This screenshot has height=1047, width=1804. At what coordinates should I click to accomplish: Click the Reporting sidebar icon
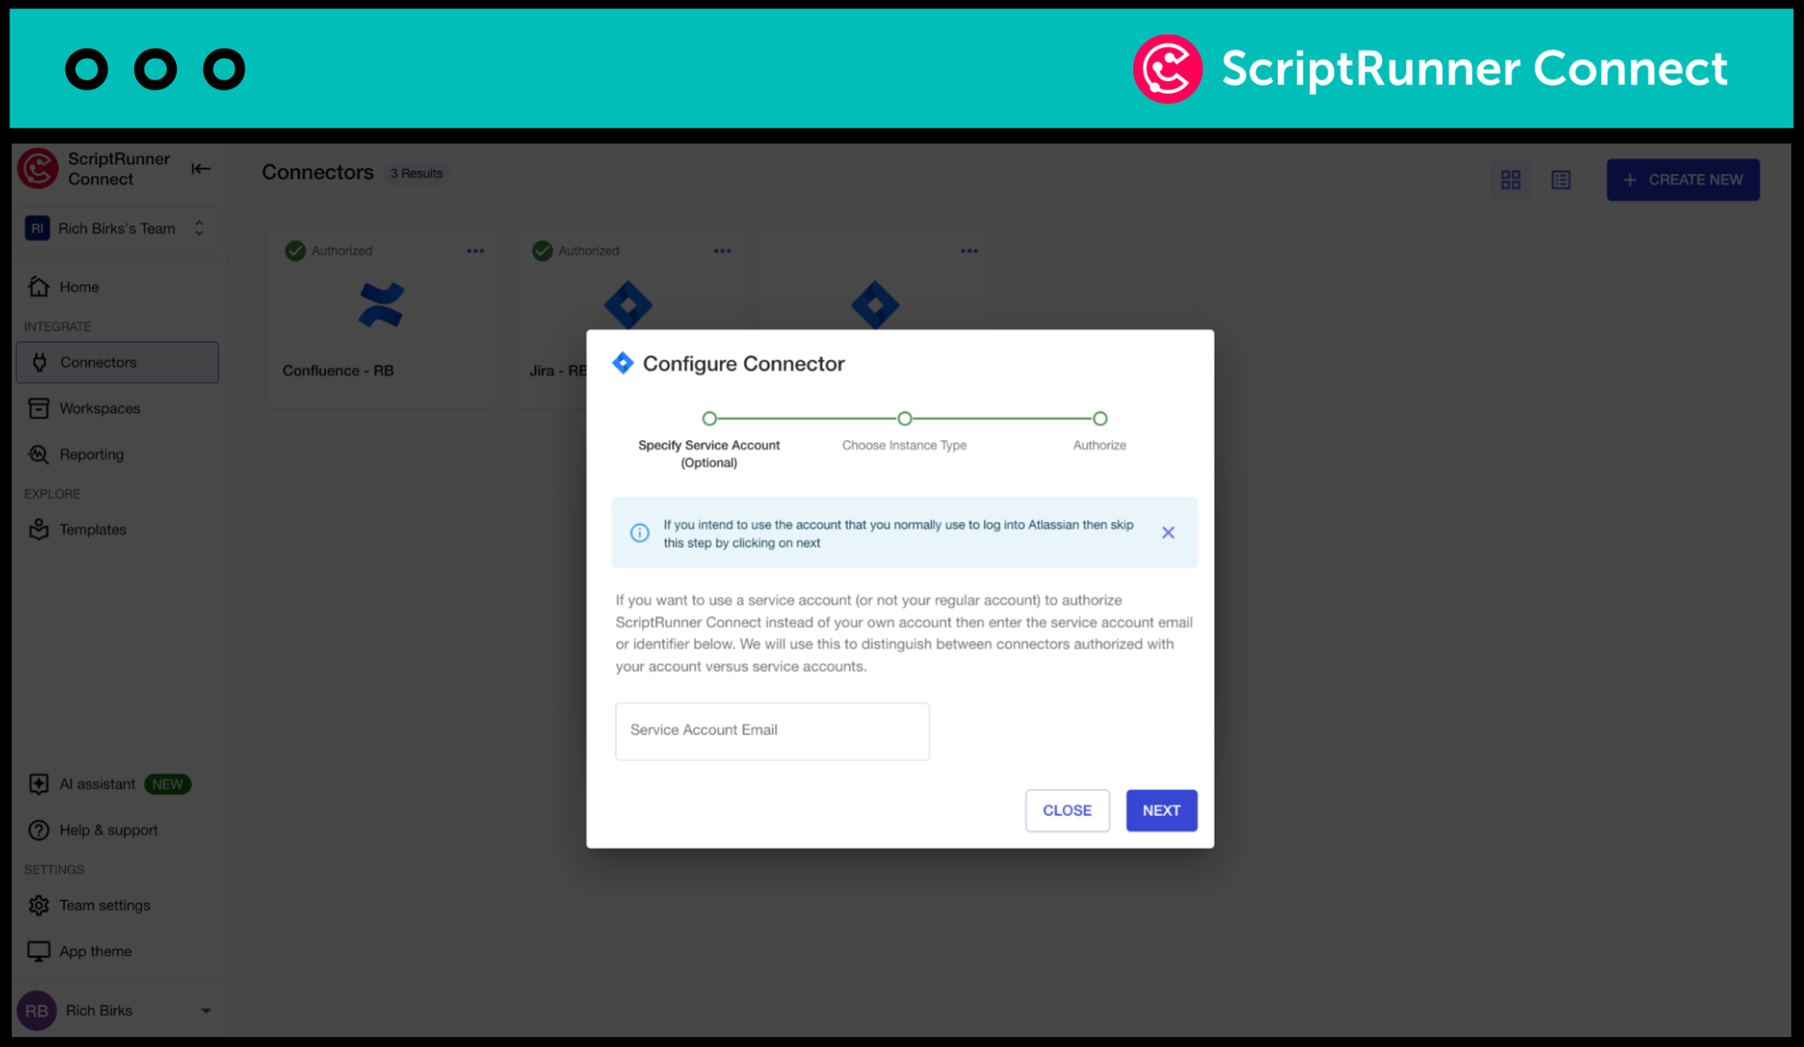pos(37,454)
